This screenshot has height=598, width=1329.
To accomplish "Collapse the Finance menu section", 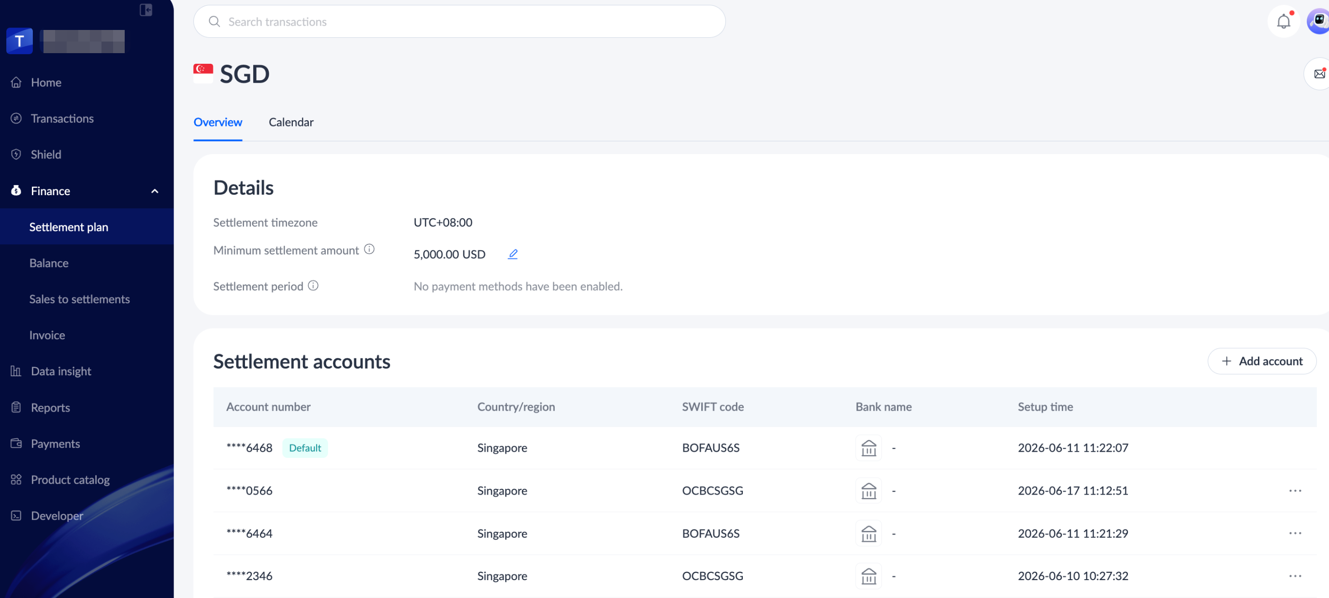I will [154, 191].
